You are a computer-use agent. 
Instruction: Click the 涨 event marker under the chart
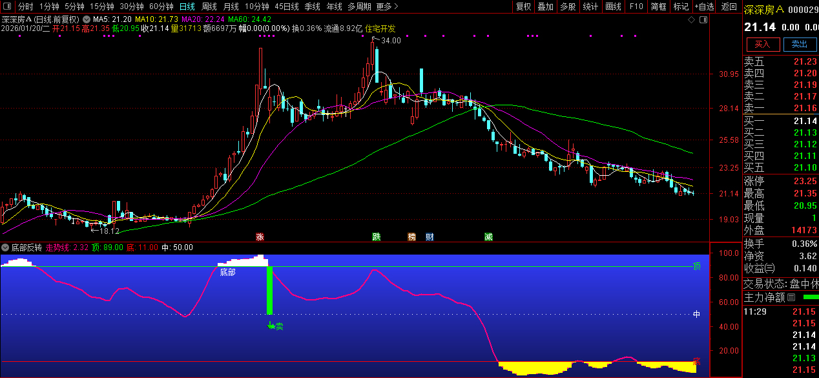(260, 237)
